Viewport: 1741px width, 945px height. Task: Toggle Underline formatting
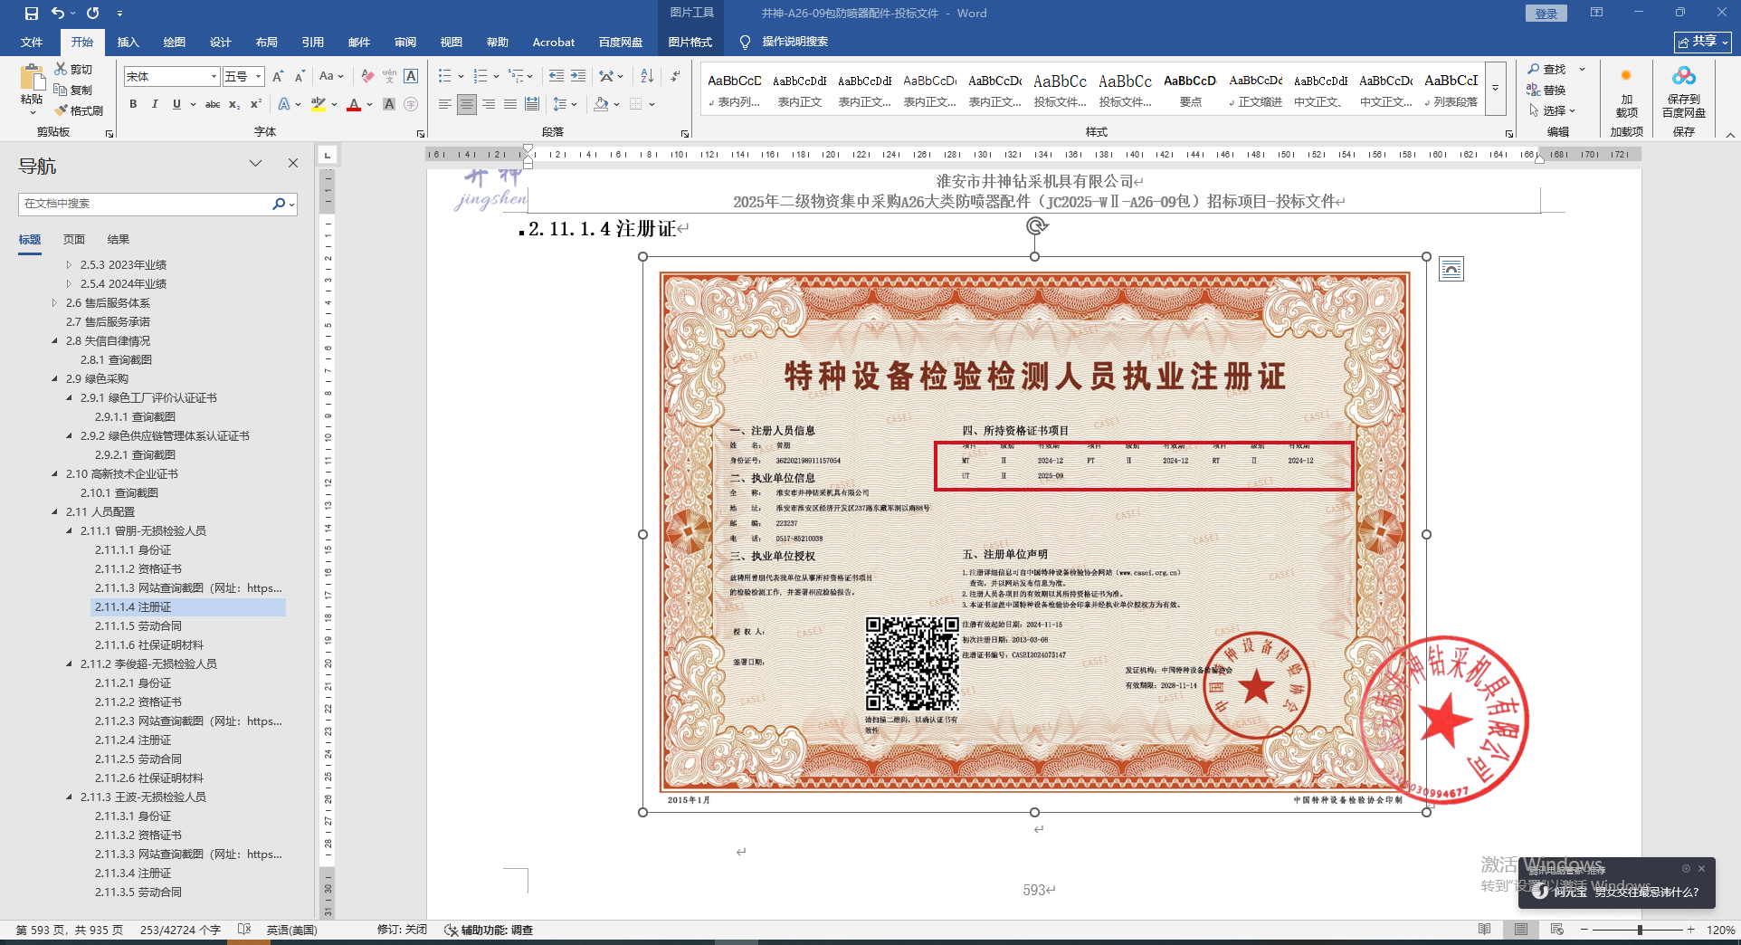176,104
